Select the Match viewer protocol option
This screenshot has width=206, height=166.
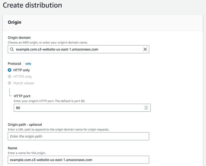click(9, 83)
